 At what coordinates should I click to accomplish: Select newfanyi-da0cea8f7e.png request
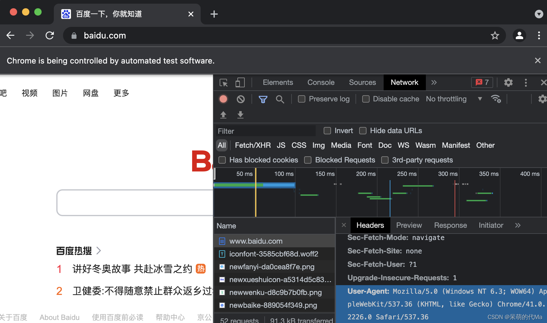coord(274,267)
